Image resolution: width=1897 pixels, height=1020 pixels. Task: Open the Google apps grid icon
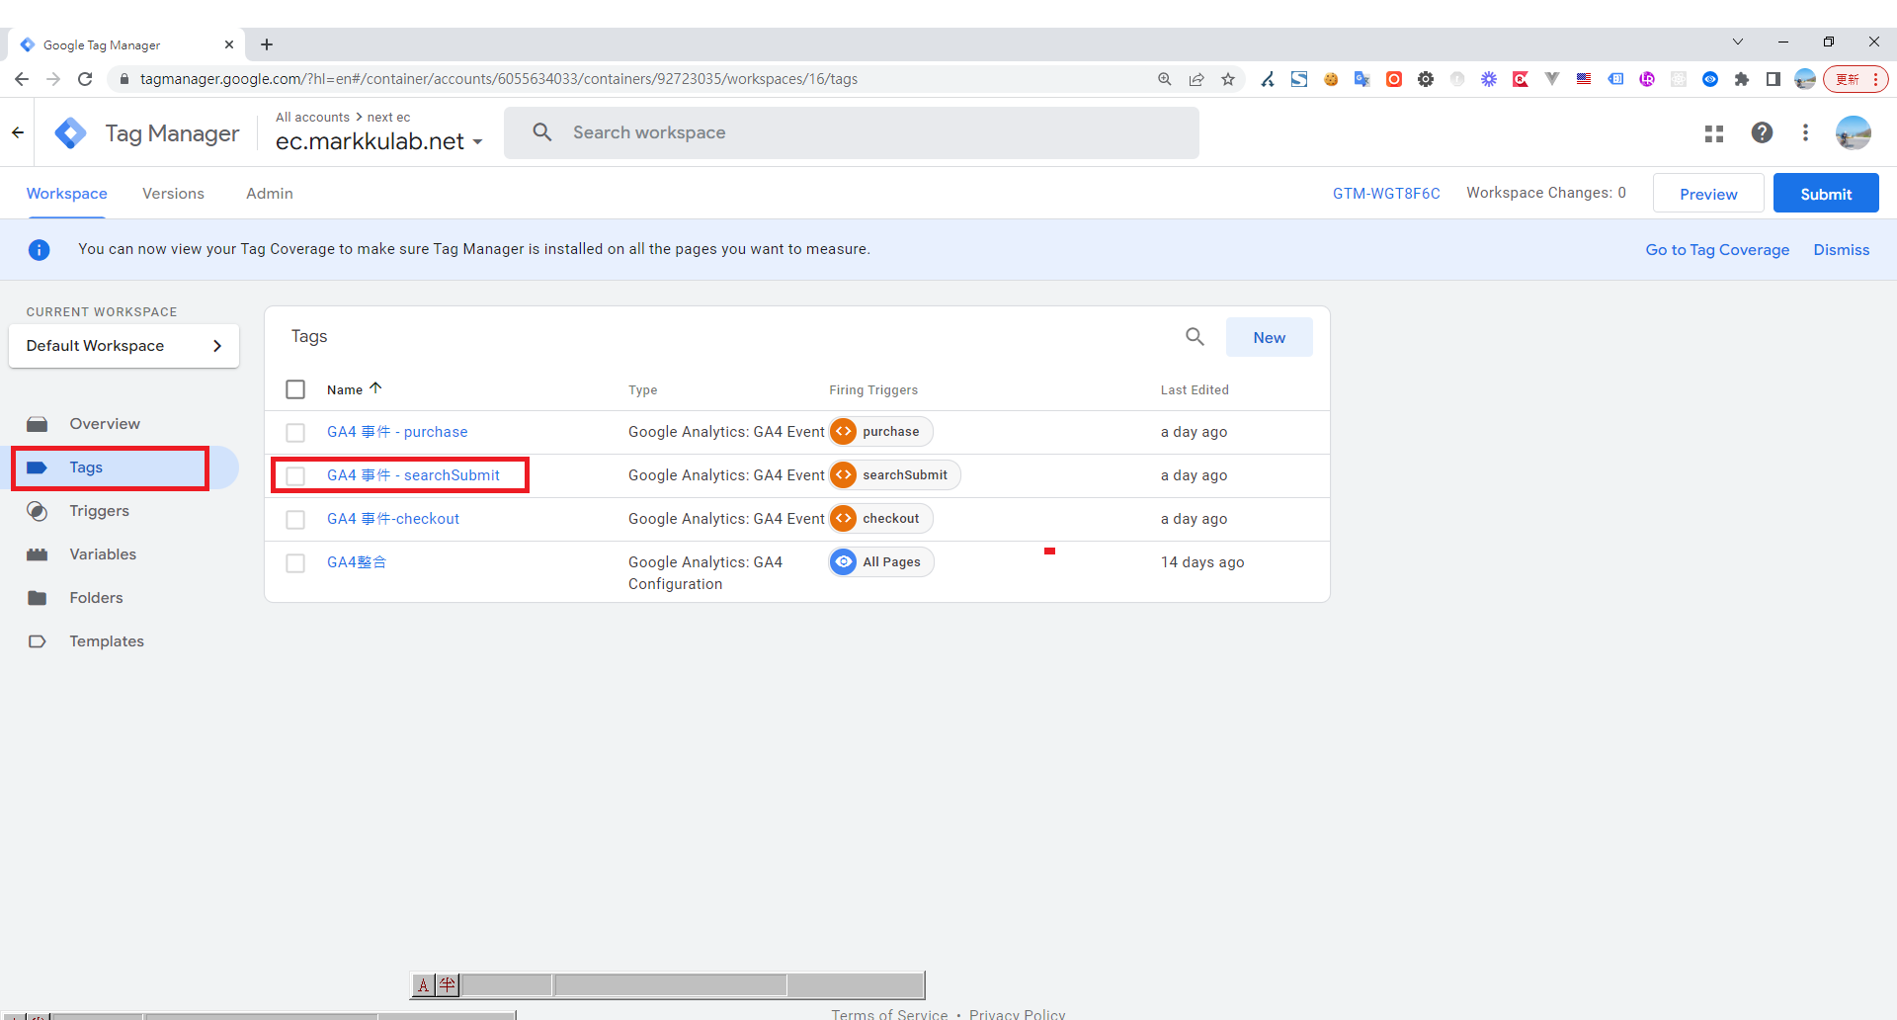tap(1714, 133)
